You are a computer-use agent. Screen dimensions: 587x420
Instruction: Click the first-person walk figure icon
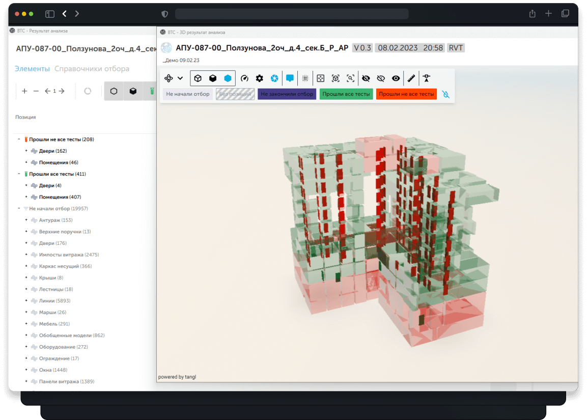click(x=427, y=78)
